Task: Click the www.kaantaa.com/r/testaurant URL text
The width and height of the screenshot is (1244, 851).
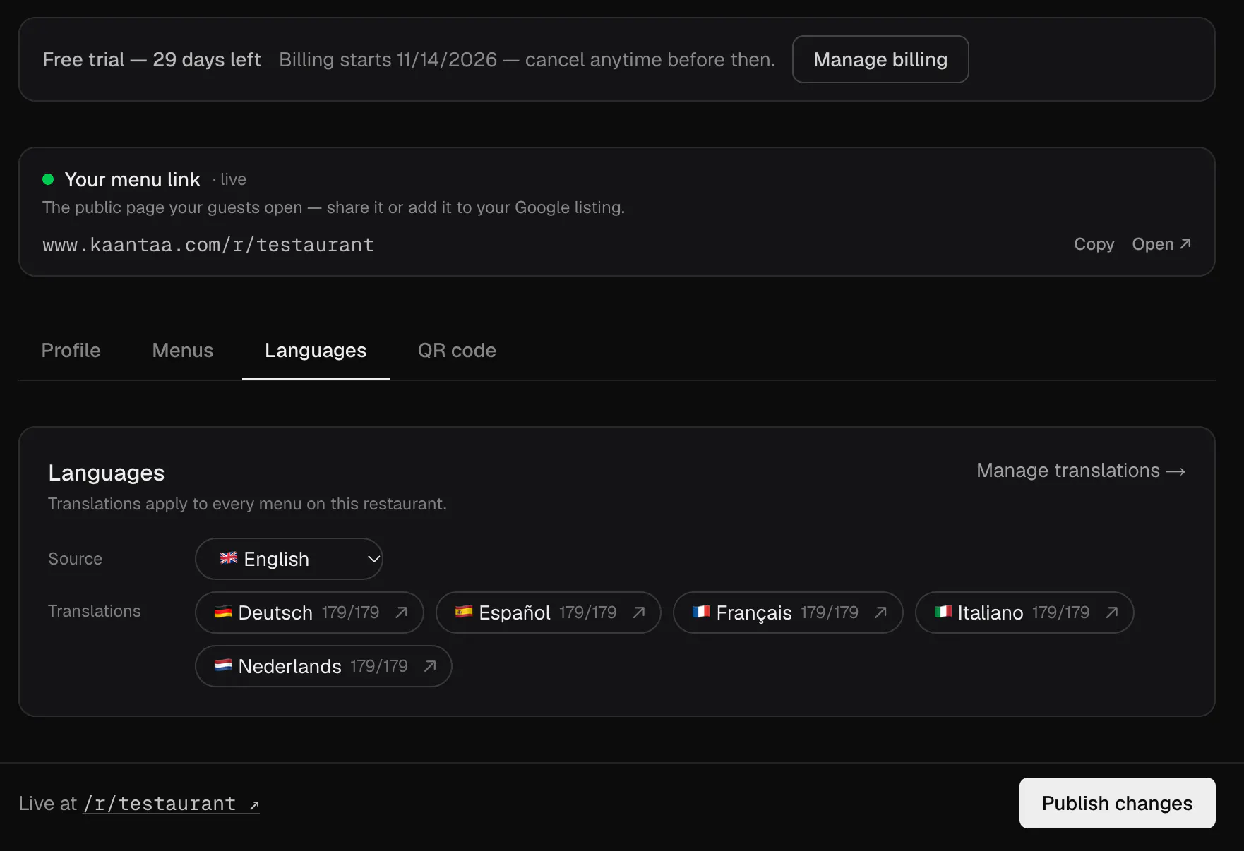Action: [x=208, y=245]
